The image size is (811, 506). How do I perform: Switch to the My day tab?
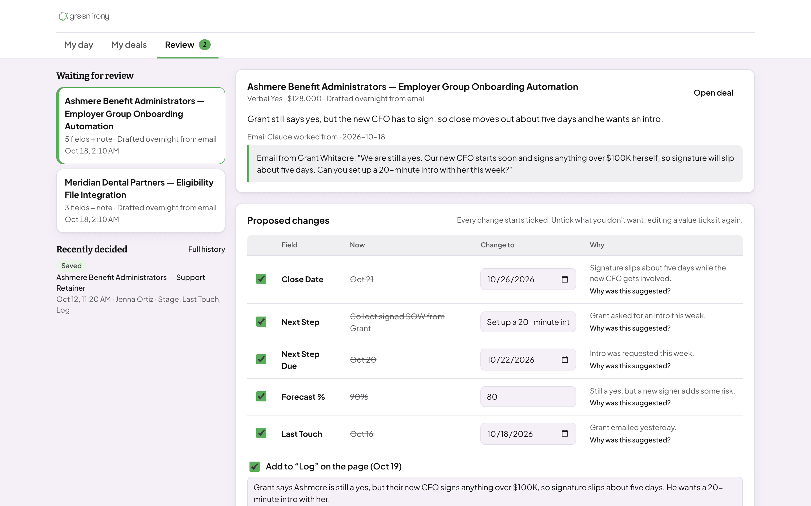[x=78, y=45]
